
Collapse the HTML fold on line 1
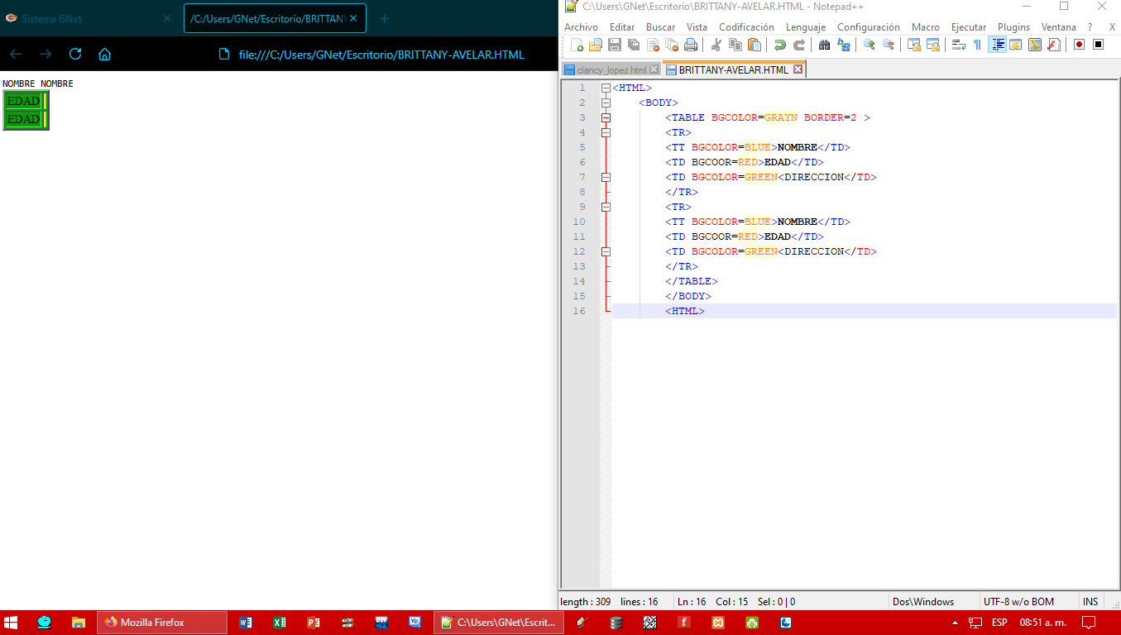(x=606, y=88)
